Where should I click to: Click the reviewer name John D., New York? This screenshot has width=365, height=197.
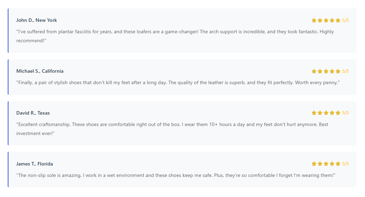point(37,20)
